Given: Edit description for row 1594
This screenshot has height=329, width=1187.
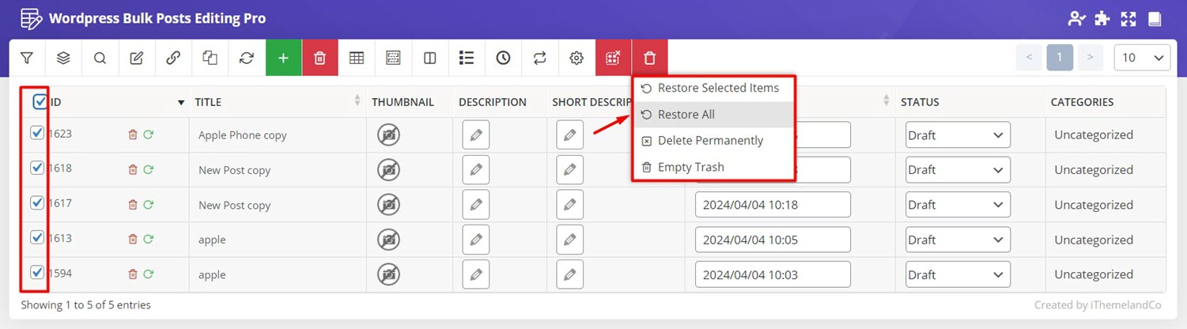Looking at the screenshot, I should click(x=475, y=274).
